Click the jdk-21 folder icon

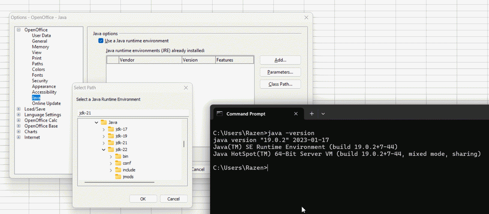coord(111,143)
